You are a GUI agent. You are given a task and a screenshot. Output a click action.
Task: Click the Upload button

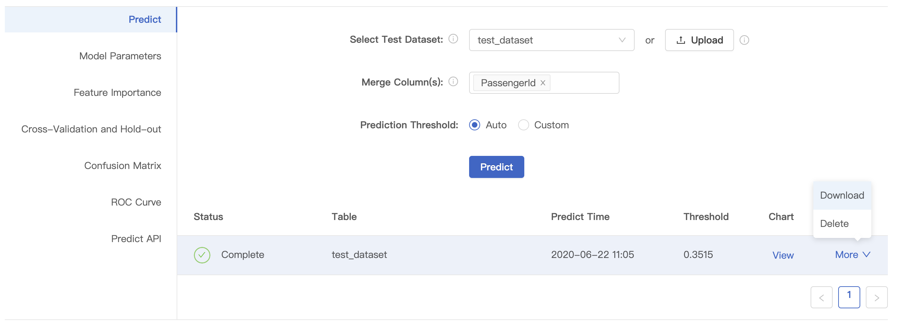click(699, 40)
